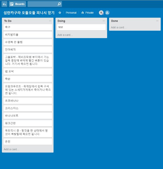Image resolution: width=163 pixels, height=169 pixels.
Task: Add a card to the To Do list
Action: click(x=11, y=149)
